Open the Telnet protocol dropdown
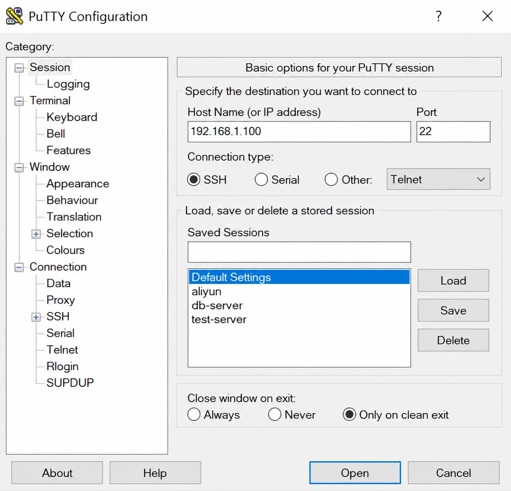The height and width of the screenshot is (491, 511). click(x=438, y=179)
